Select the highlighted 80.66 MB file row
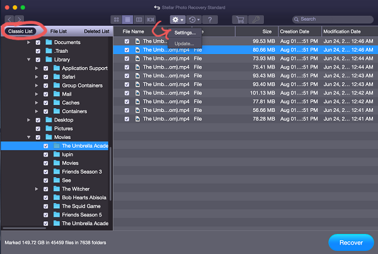This screenshot has width=378, height=254. pos(246,50)
